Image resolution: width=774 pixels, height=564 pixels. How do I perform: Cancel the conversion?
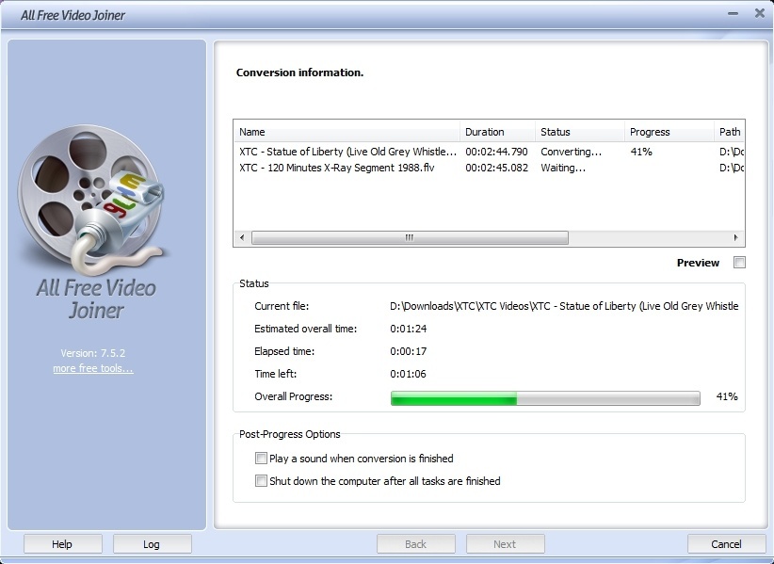pos(725,543)
